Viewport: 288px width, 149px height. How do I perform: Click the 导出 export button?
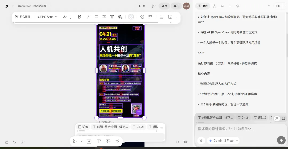tap(176, 6)
